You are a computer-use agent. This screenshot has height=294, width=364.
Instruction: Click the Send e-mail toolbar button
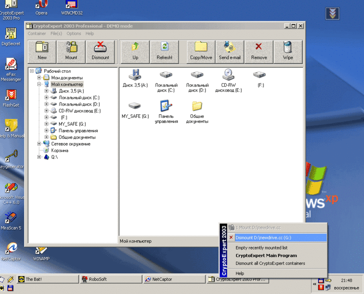(x=230, y=52)
